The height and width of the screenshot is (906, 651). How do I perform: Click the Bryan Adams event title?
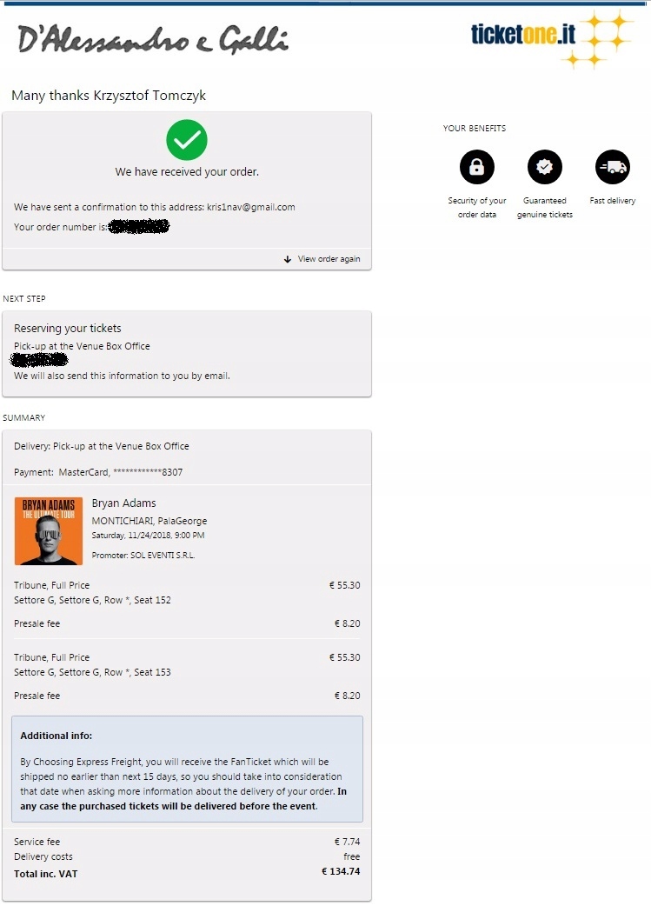tap(124, 503)
